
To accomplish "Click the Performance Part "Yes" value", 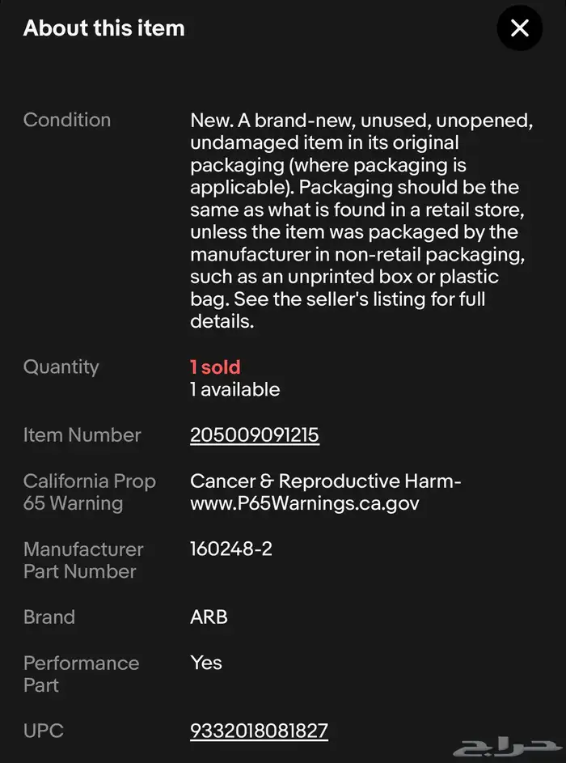I will point(206,663).
